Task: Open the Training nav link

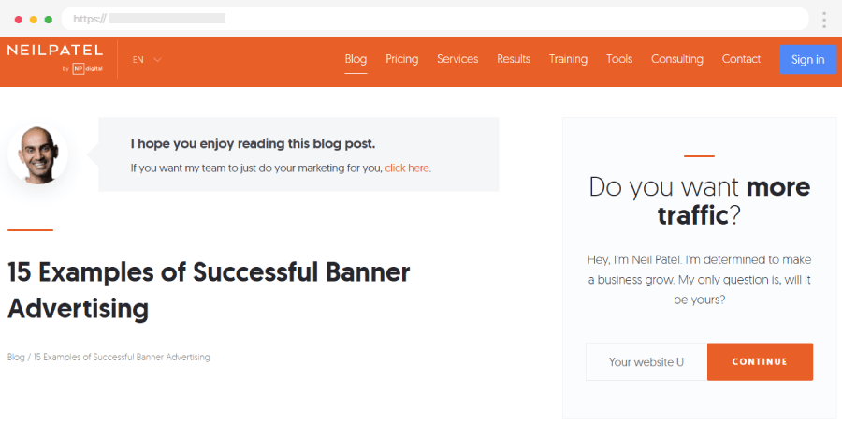Action: (568, 59)
